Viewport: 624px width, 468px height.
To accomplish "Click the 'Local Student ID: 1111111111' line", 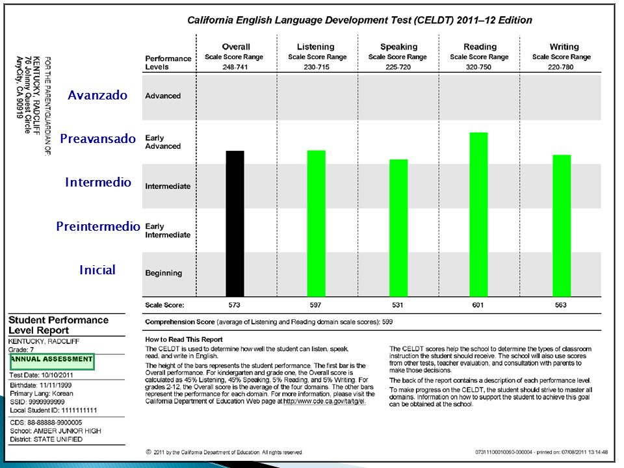I will click(x=53, y=410).
